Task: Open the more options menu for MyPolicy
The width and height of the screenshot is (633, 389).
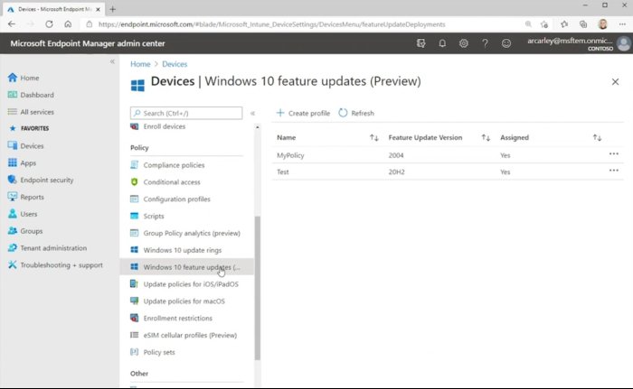Action: point(614,154)
